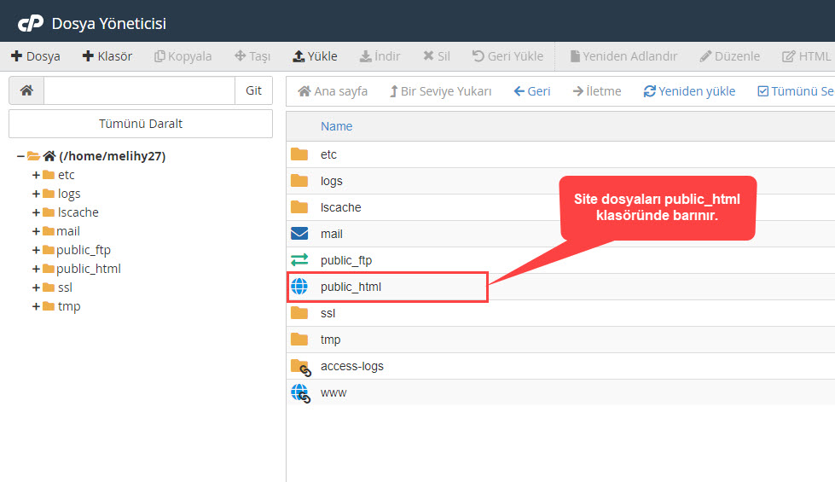Screen dimensions: 835x482
Task: Expand the public_html tree node
Action: coord(36,269)
